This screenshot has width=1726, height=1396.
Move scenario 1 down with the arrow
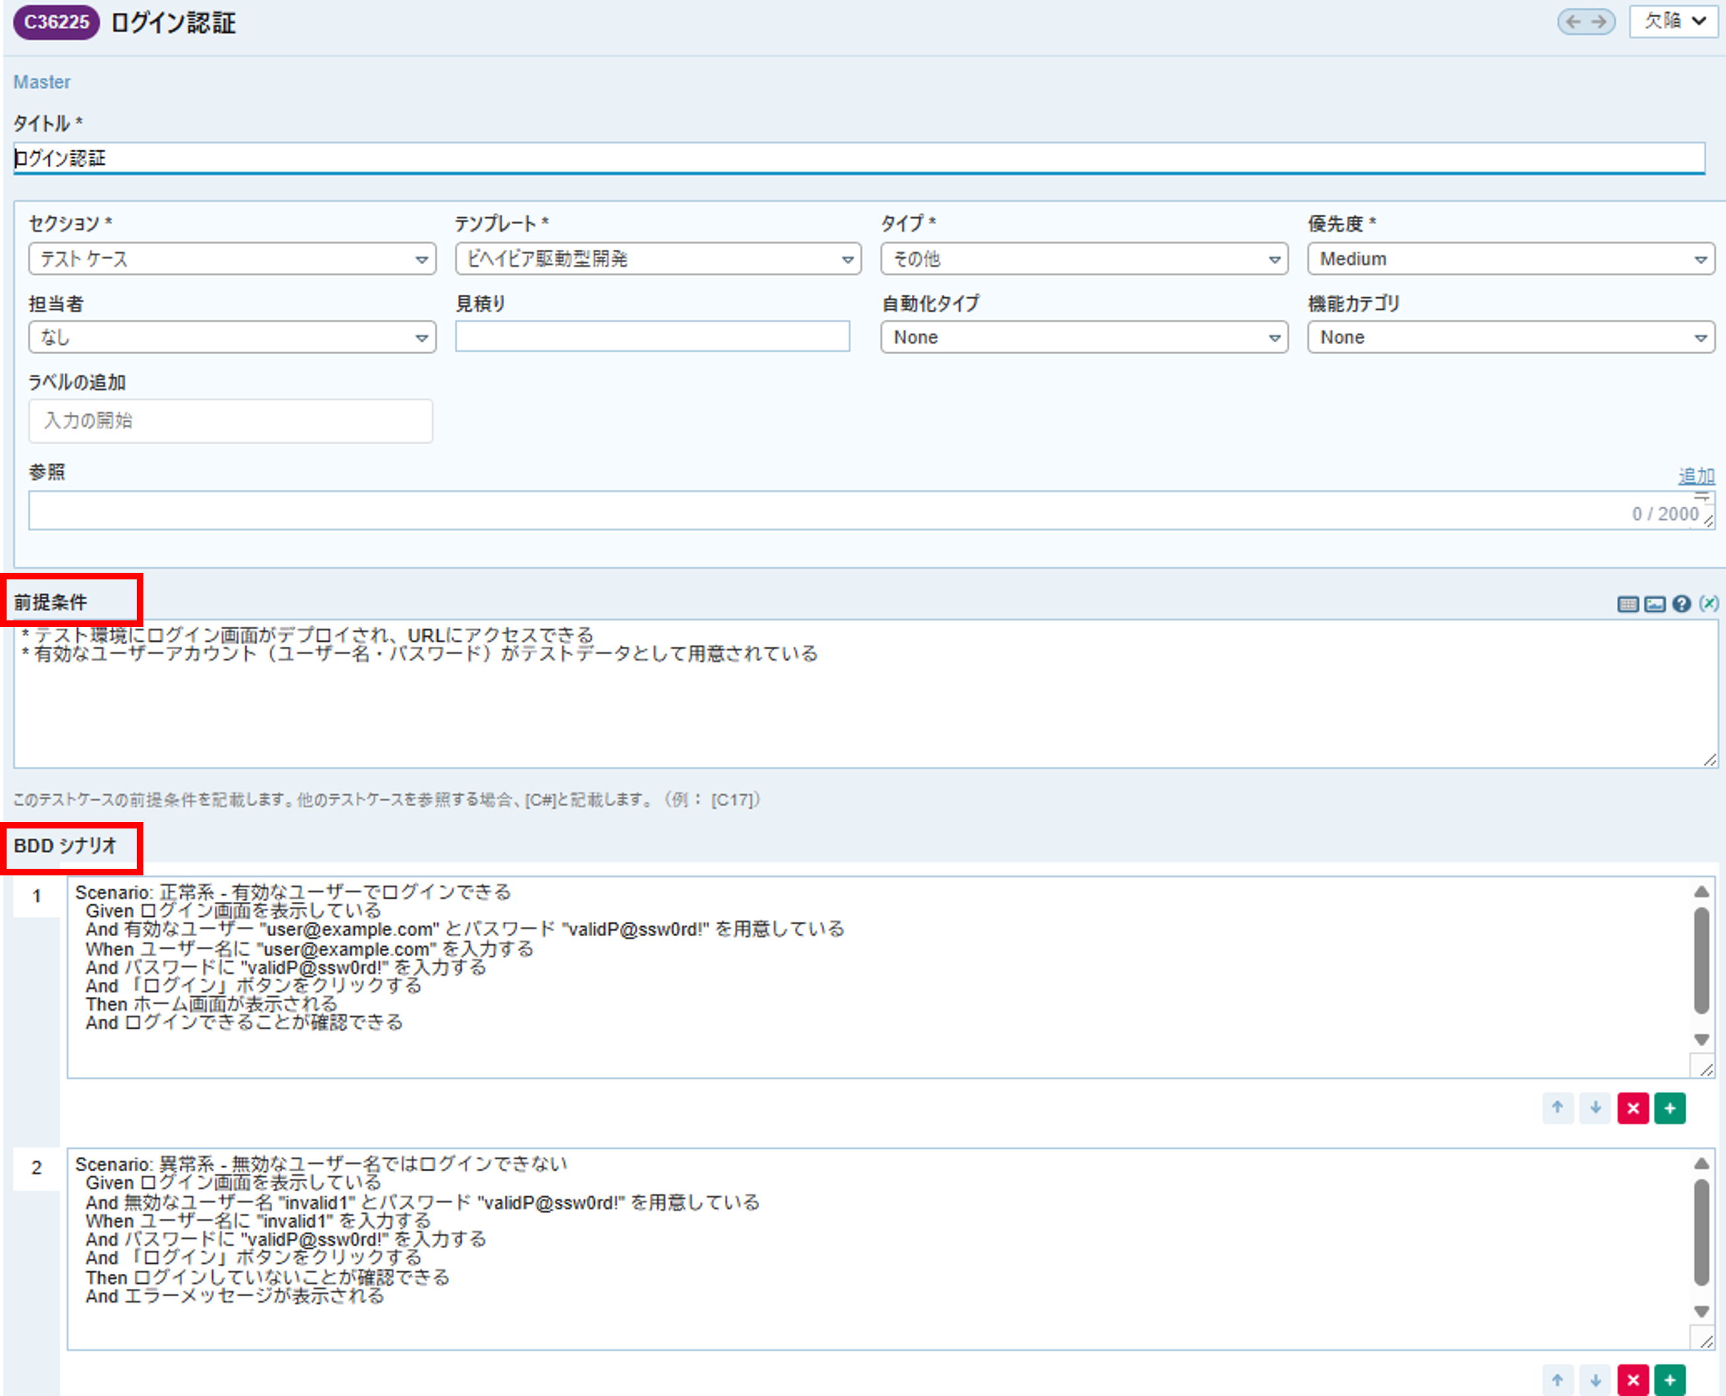click(x=1595, y=1108)
